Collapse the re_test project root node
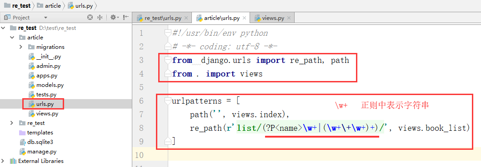 tap(4, 28)
